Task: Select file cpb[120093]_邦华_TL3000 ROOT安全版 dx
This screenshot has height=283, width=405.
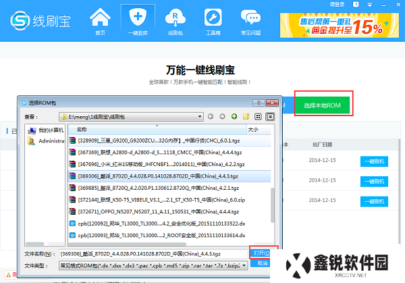Action: [169, 236]
